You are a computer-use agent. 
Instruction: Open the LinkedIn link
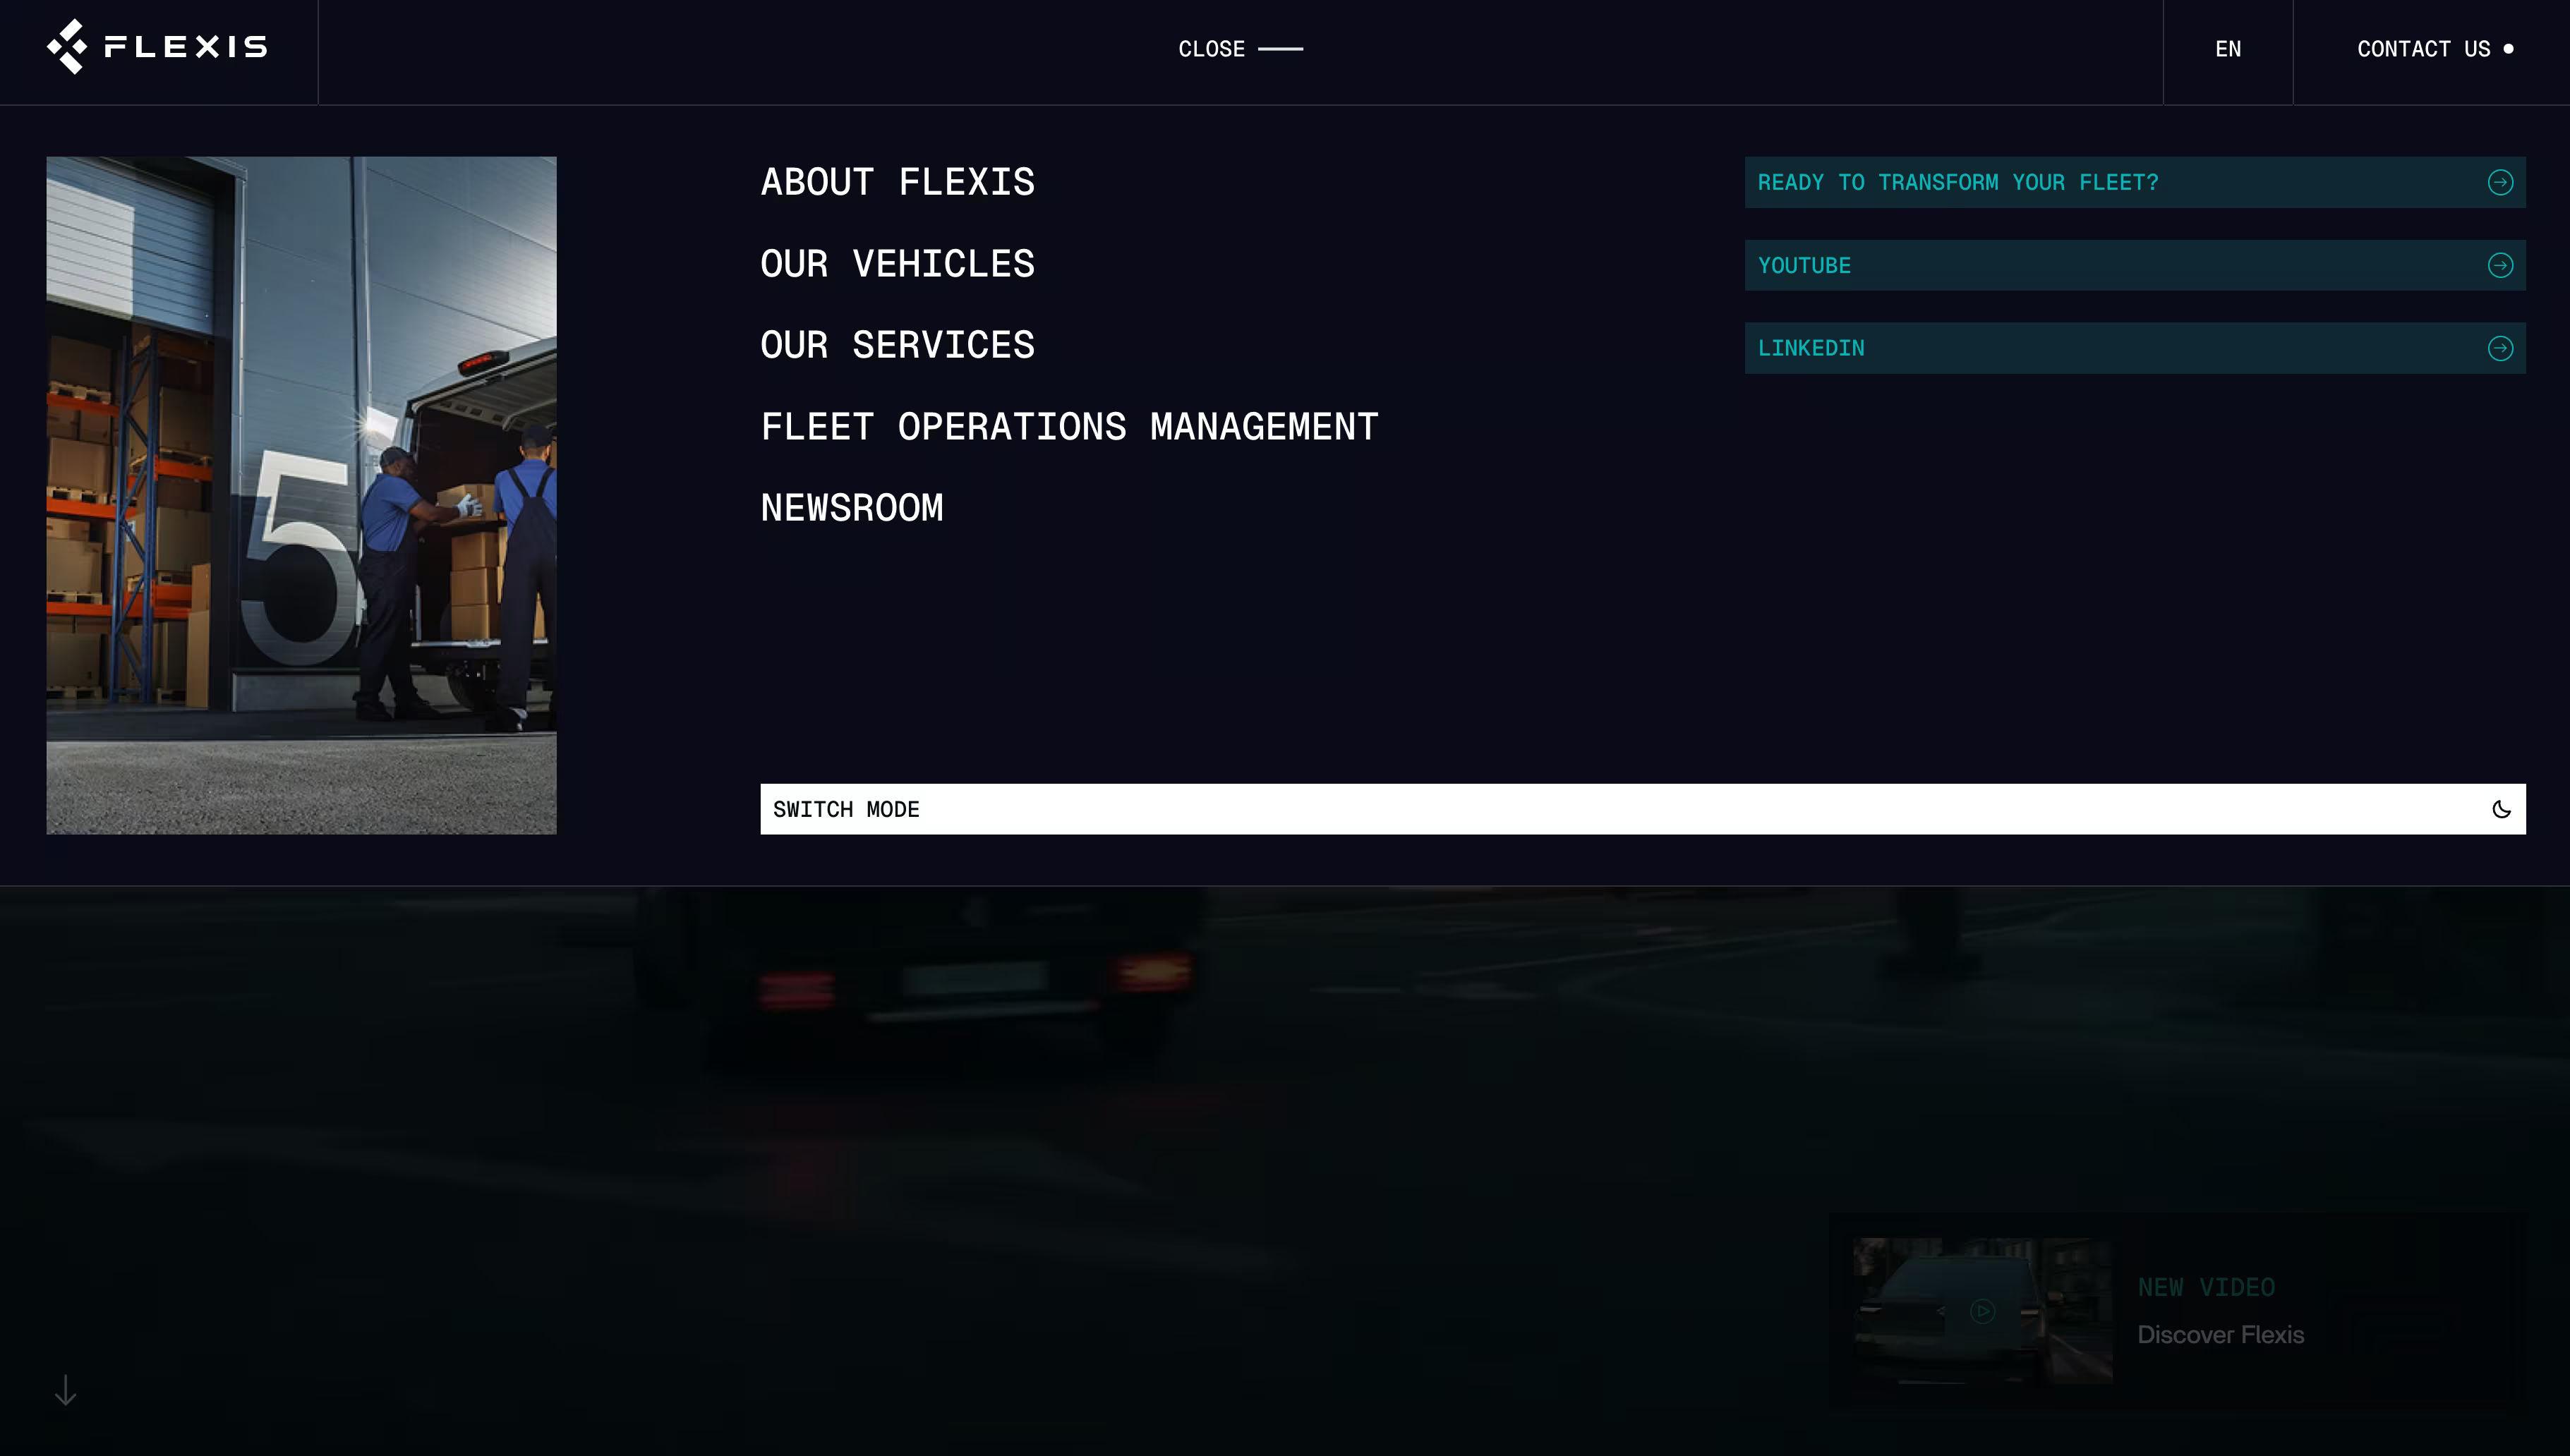click(x=2135, y=348)
